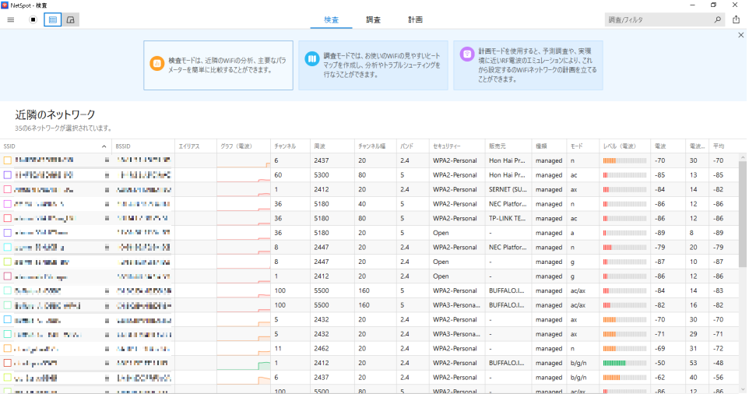Switch to the table view icon

click(52, 19)
